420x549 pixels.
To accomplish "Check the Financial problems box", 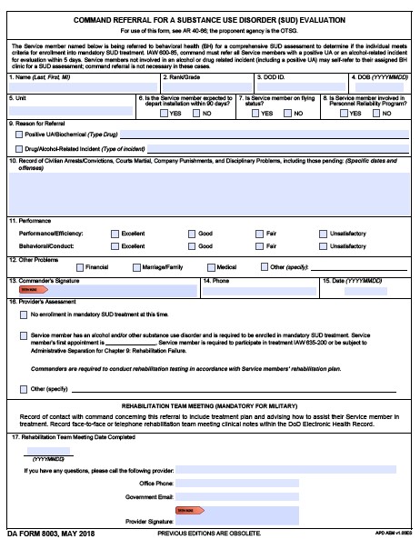I will pyautogui.click(x=80, y=267).
